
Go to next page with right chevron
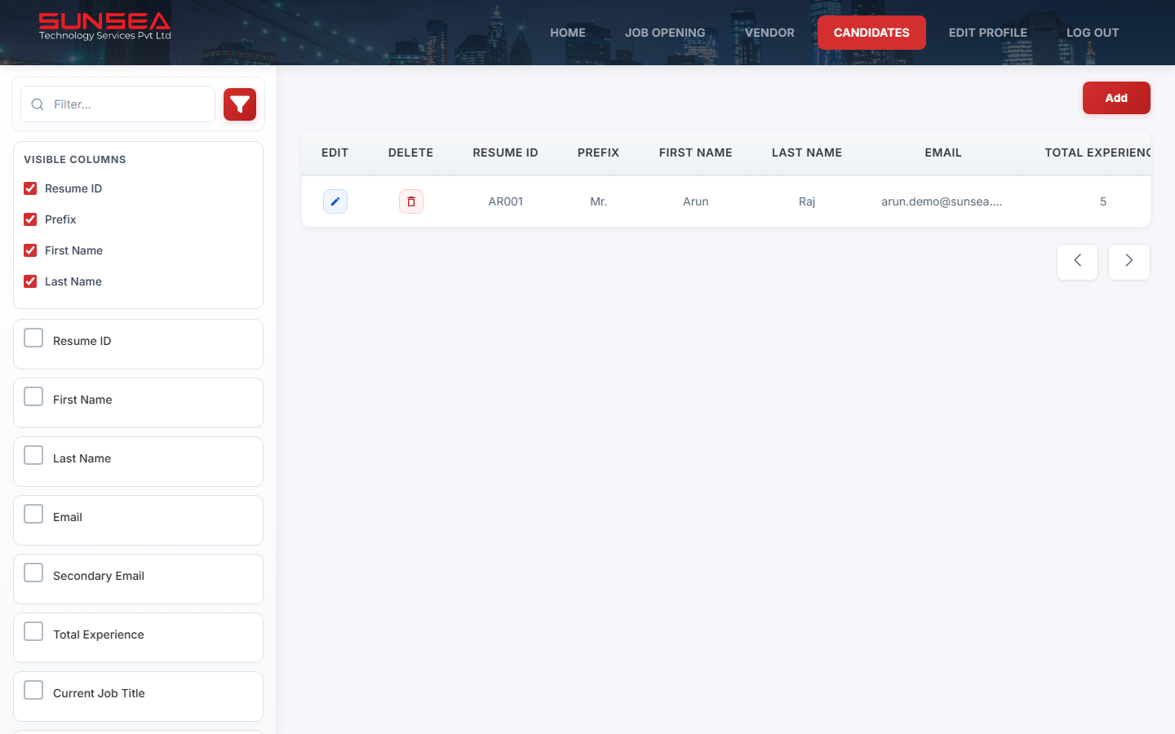[x=1129, y=261]
